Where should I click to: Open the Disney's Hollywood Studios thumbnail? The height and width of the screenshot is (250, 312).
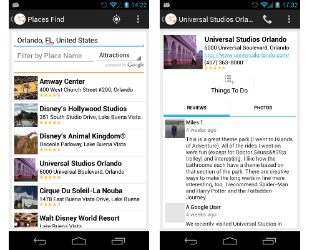tap(26, 115)
